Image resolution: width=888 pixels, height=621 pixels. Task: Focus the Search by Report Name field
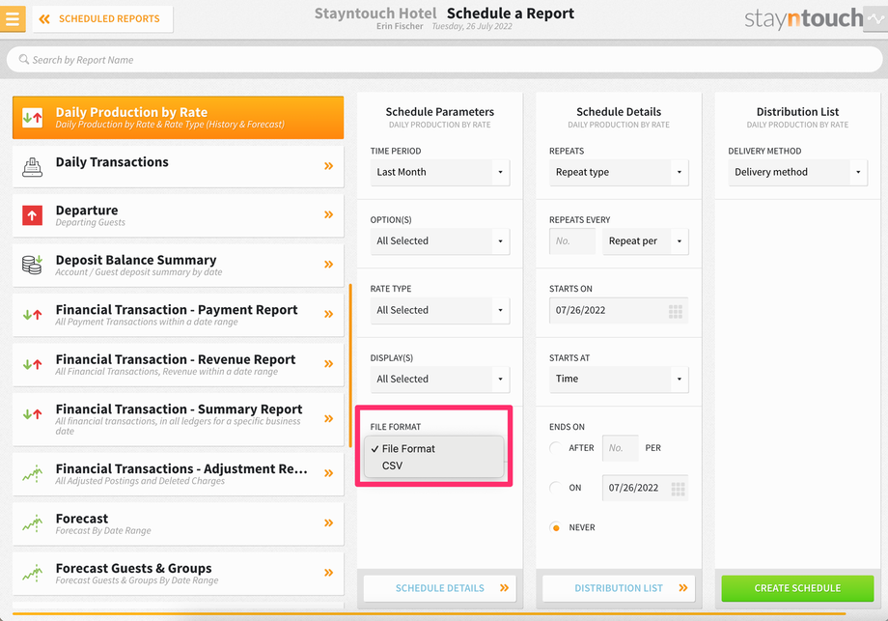point(444,60)
